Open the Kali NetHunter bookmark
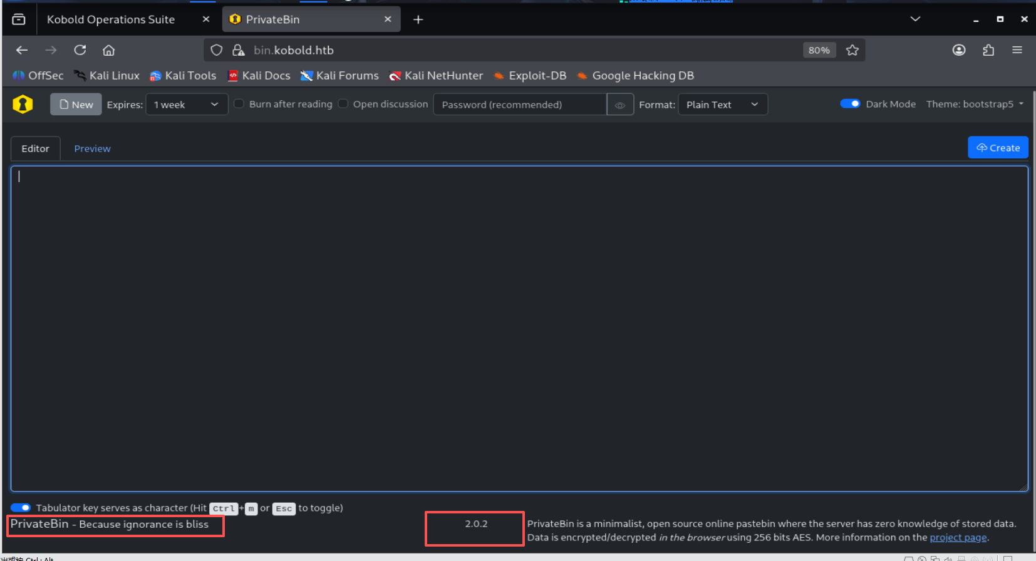The width and height of the screenshot is (1036, 561). (x=436, y=76)
